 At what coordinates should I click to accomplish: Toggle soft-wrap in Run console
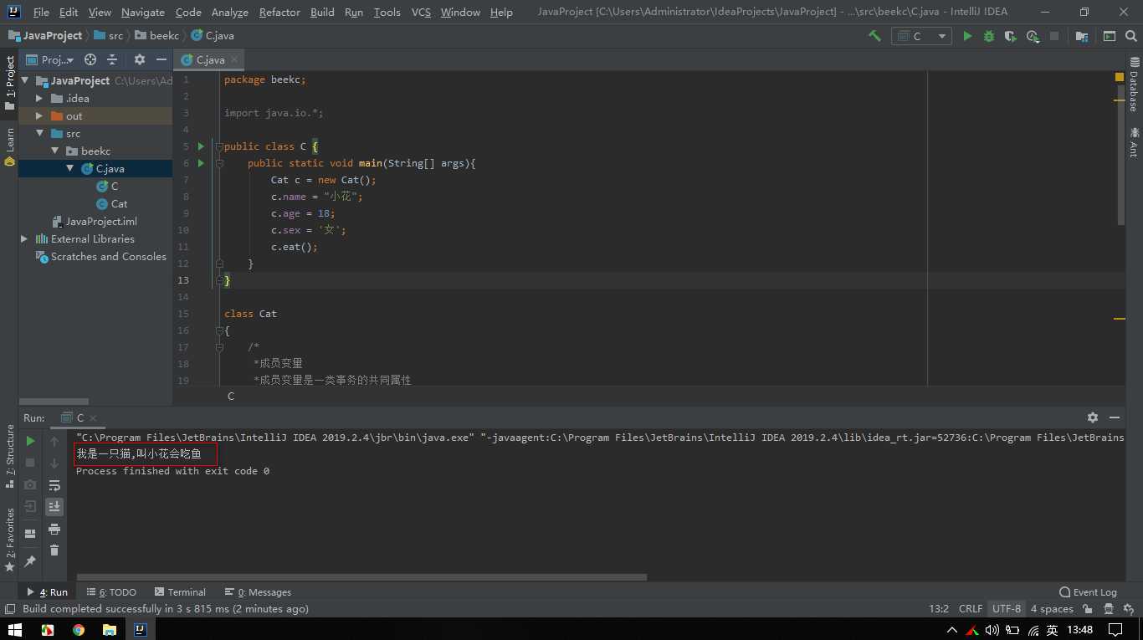point(54,485)
